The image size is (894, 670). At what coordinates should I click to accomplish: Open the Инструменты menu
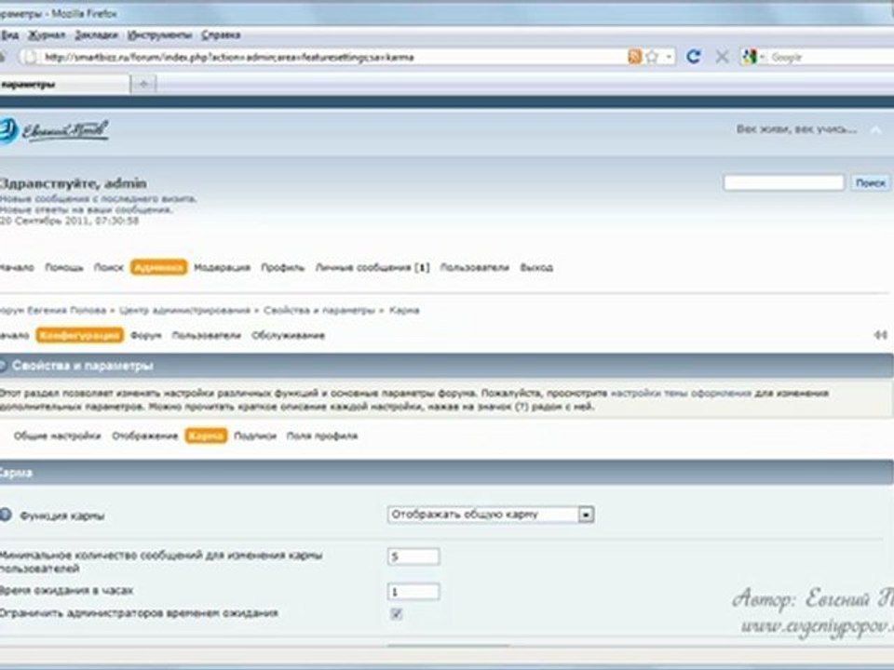pyautogui.click(x=159, y=35)
